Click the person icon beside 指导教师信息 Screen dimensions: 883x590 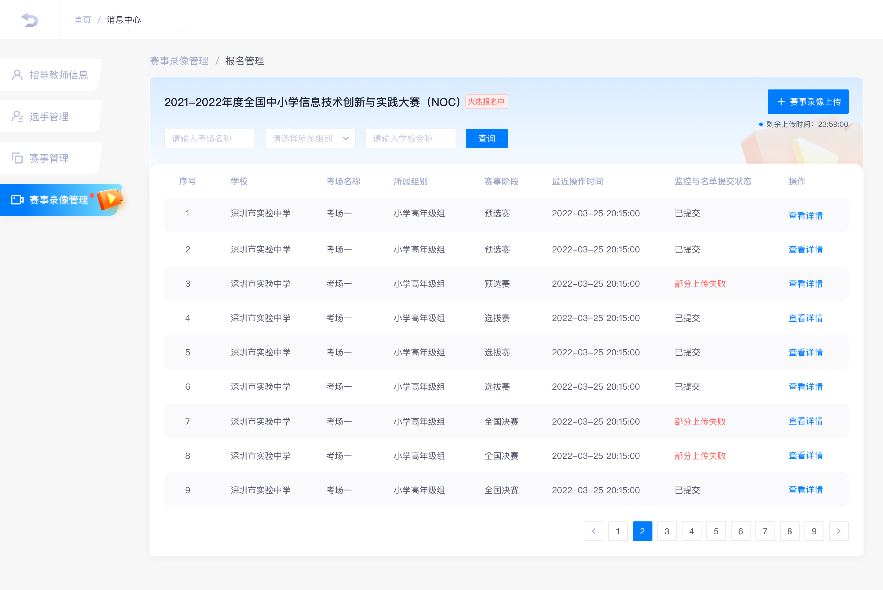click(x=17, y=75)
